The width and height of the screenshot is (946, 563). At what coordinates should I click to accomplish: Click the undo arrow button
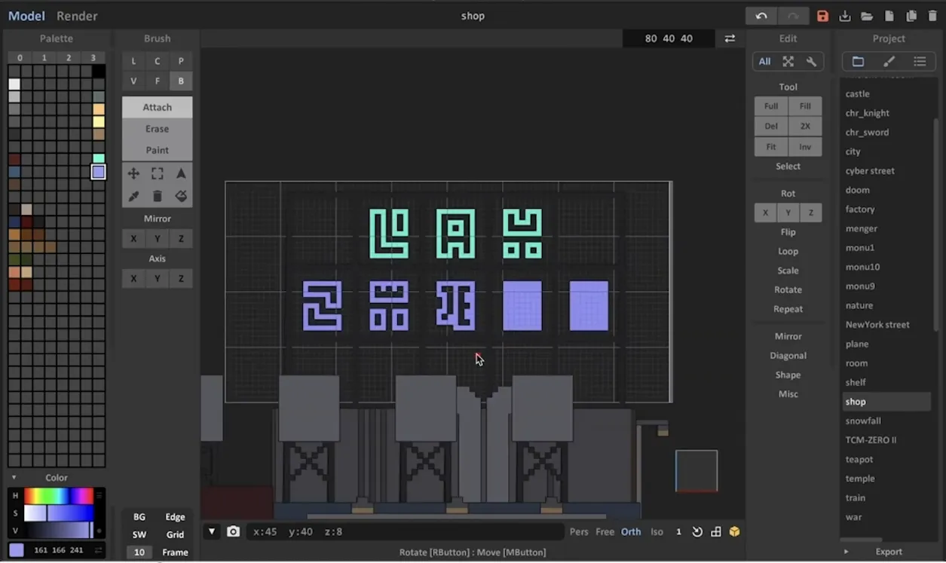pos(761,16)
